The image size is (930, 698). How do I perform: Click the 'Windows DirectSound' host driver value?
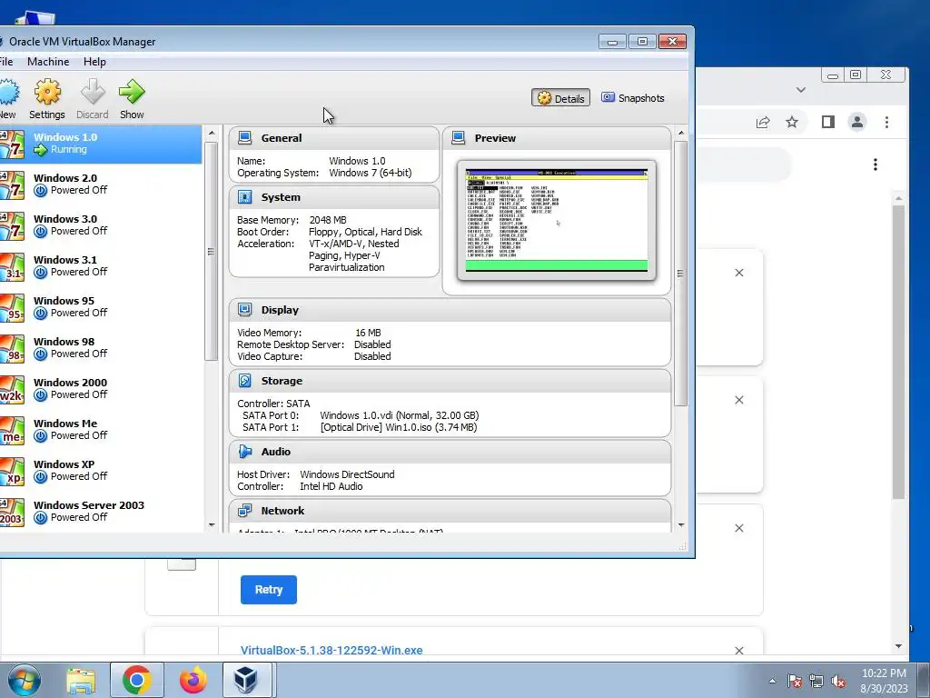(x=347, y=474)
